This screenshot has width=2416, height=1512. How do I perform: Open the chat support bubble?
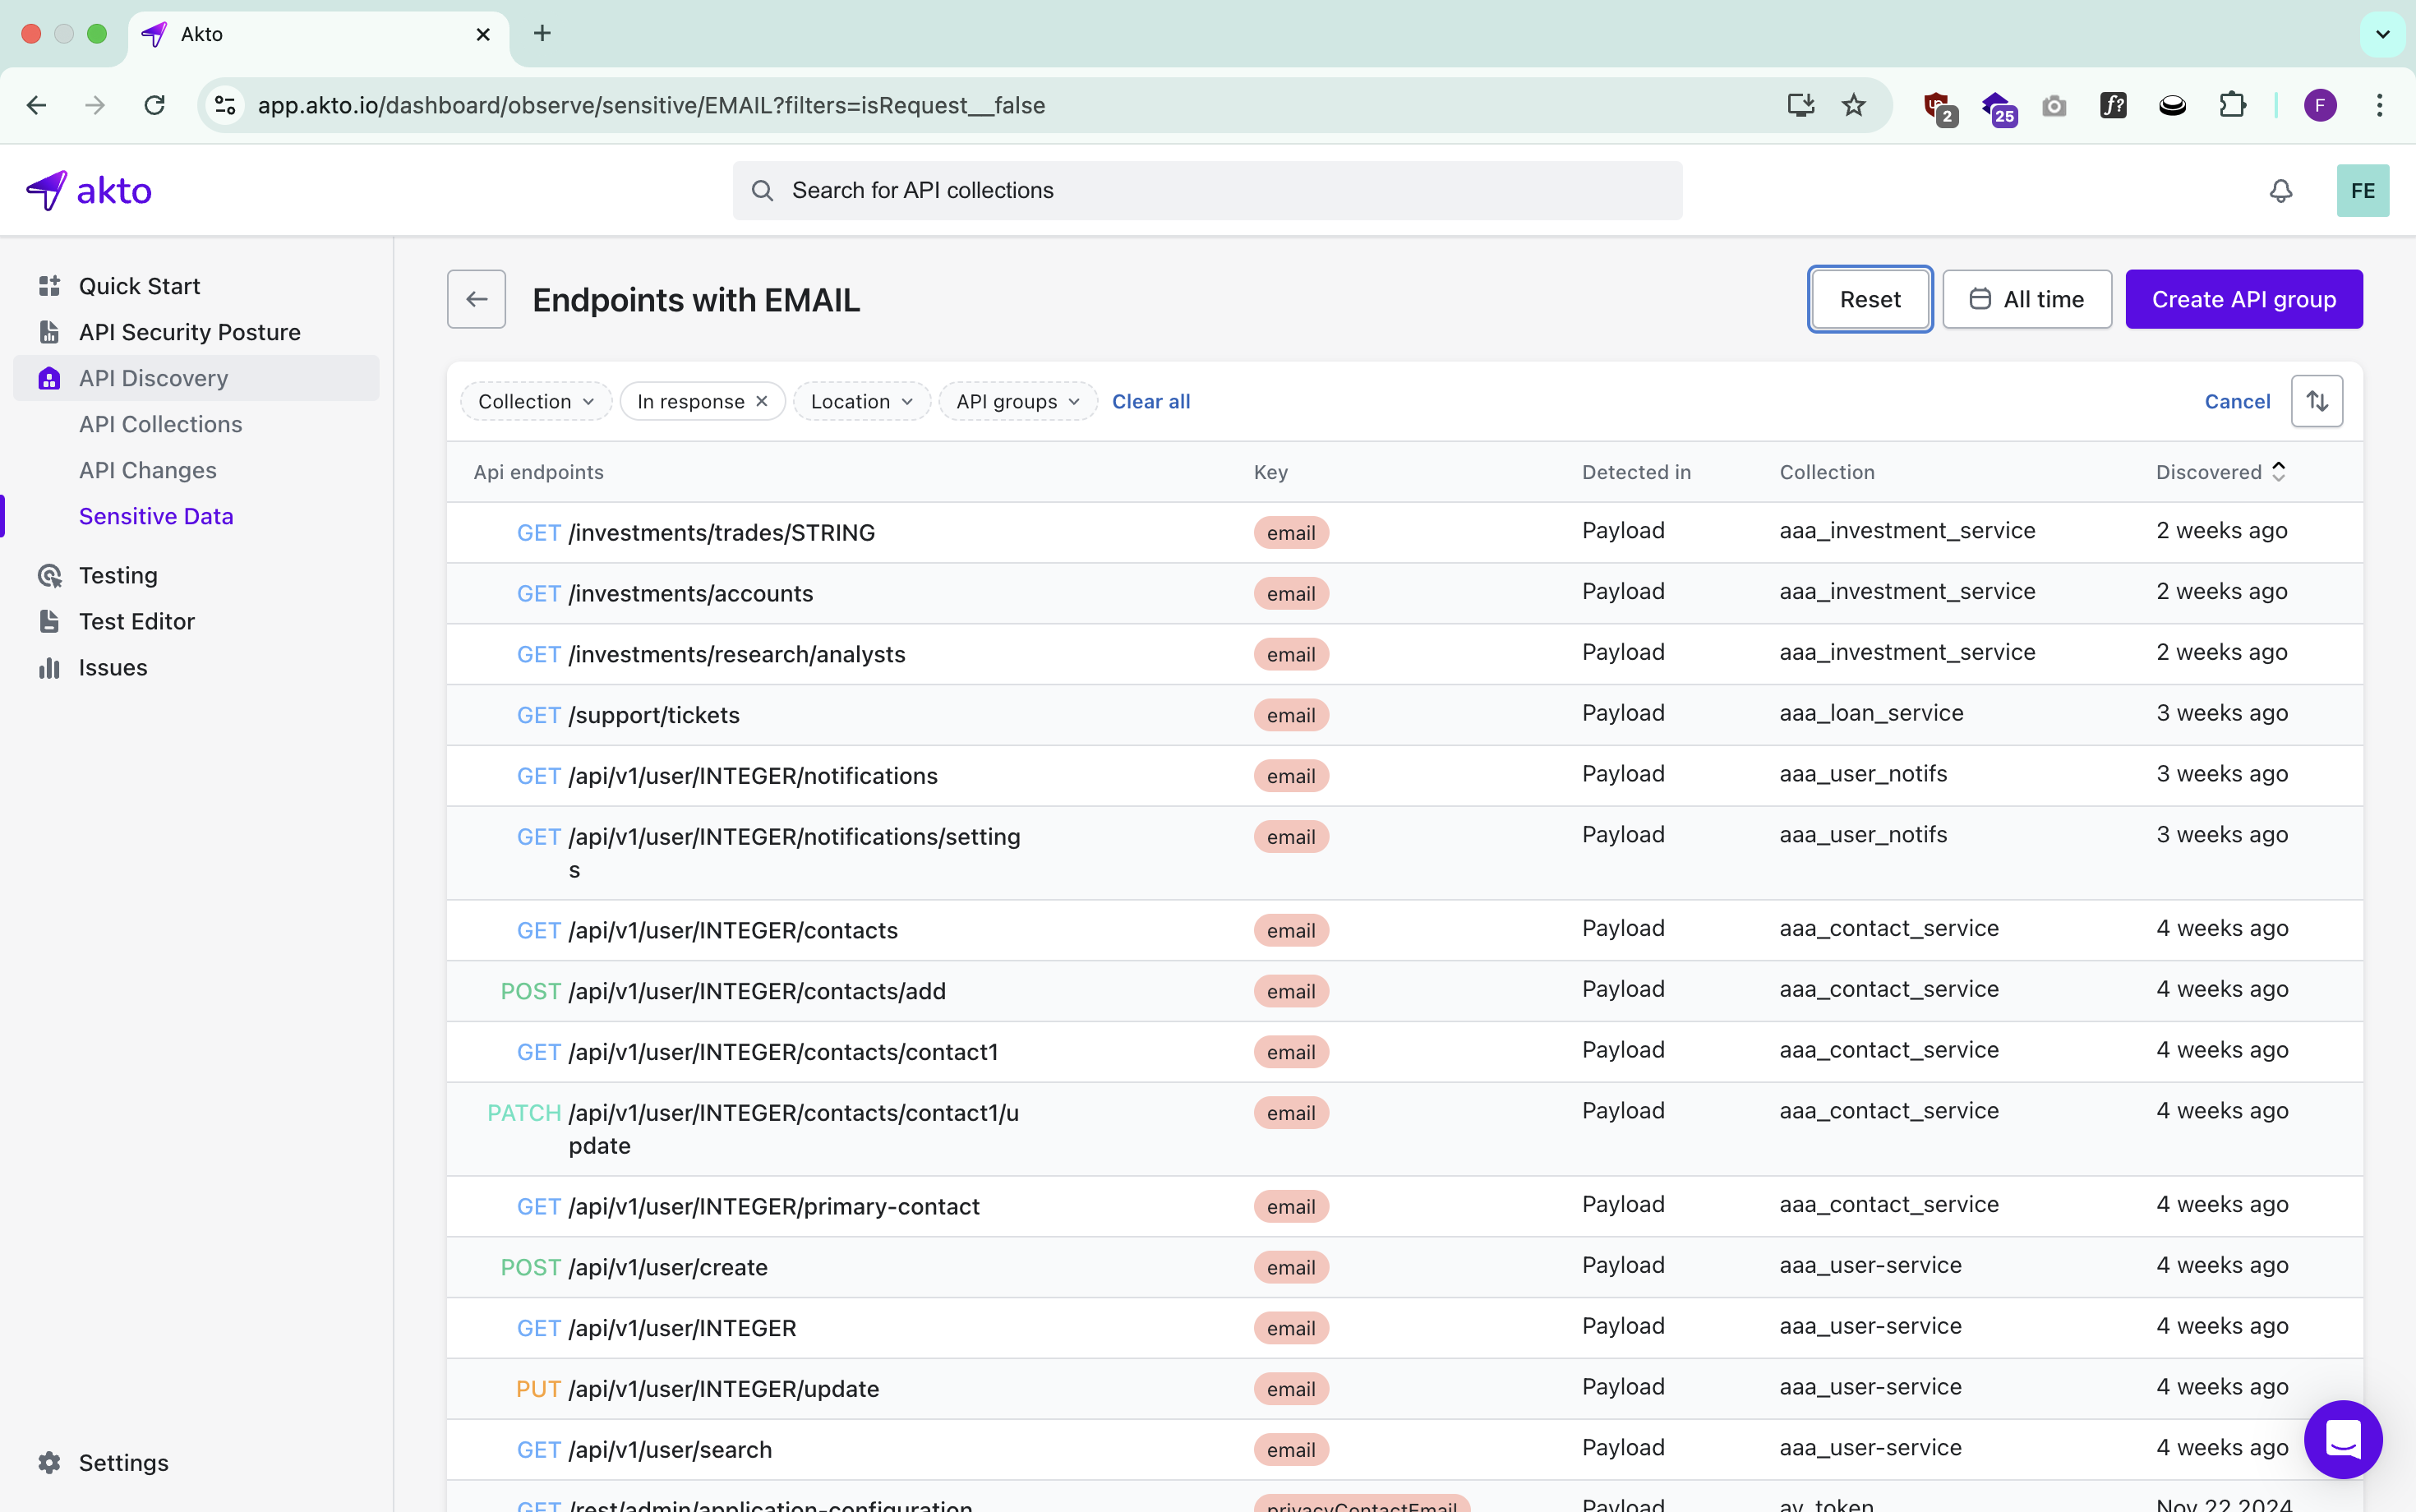coord(2342,1439)
